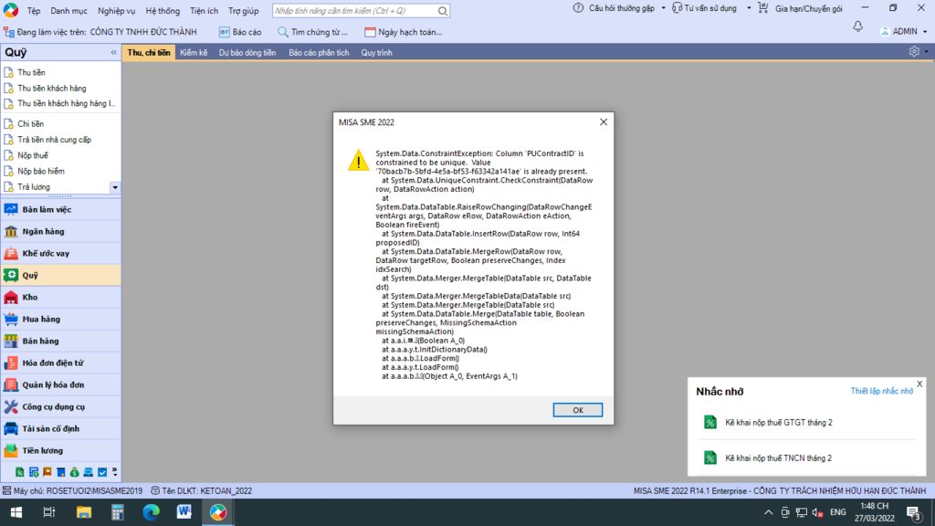Select Thu tiền khách hàng entry
The width and height of the screenshot is (935, 526).
click(52, 89)
